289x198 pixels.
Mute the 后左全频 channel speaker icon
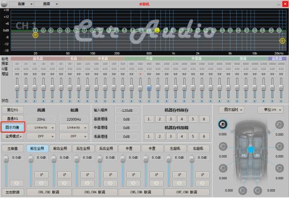point(88,183)
